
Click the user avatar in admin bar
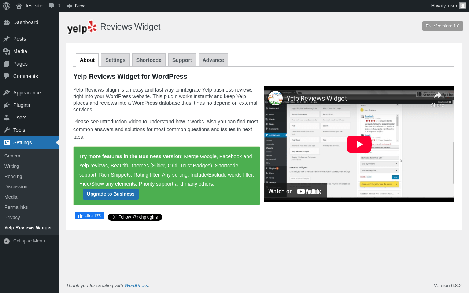(463, 5)
